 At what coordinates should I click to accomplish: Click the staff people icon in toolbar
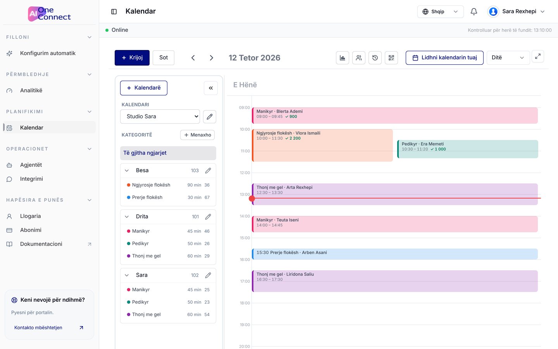(x=359, y=58)
